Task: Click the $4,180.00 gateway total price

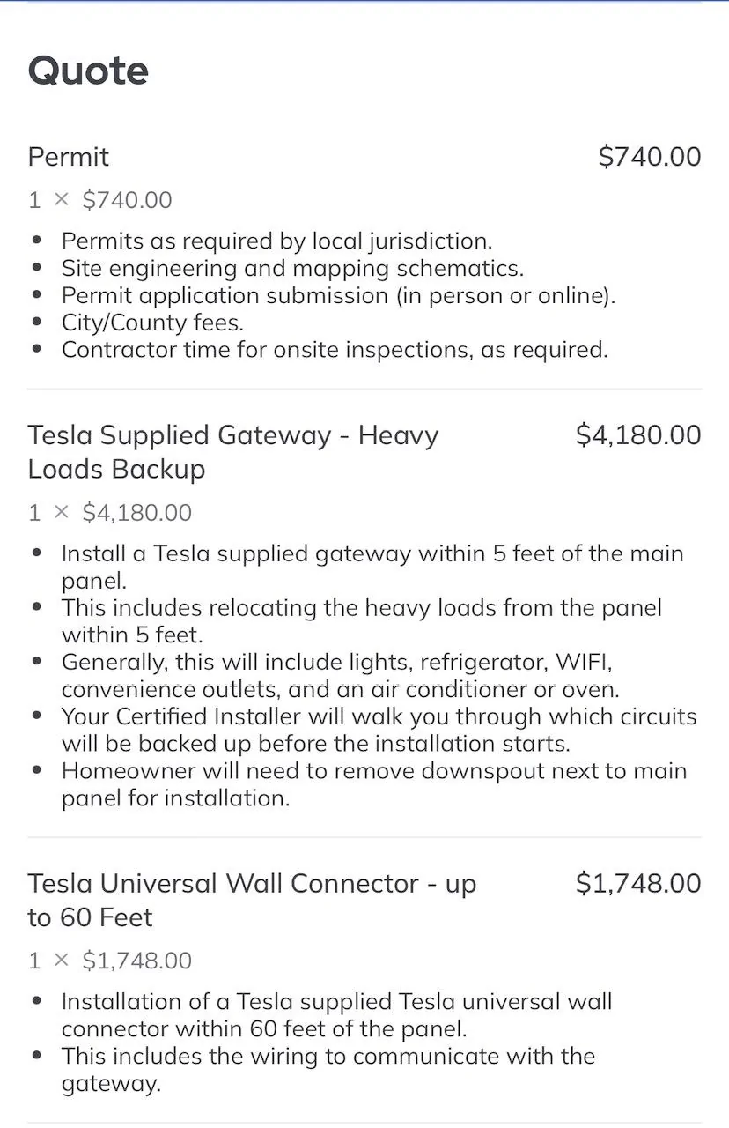Action: [638, 434]
